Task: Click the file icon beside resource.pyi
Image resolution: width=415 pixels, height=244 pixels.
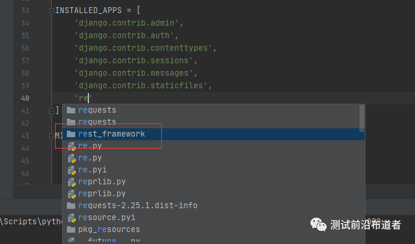Action: click(71, 217)
